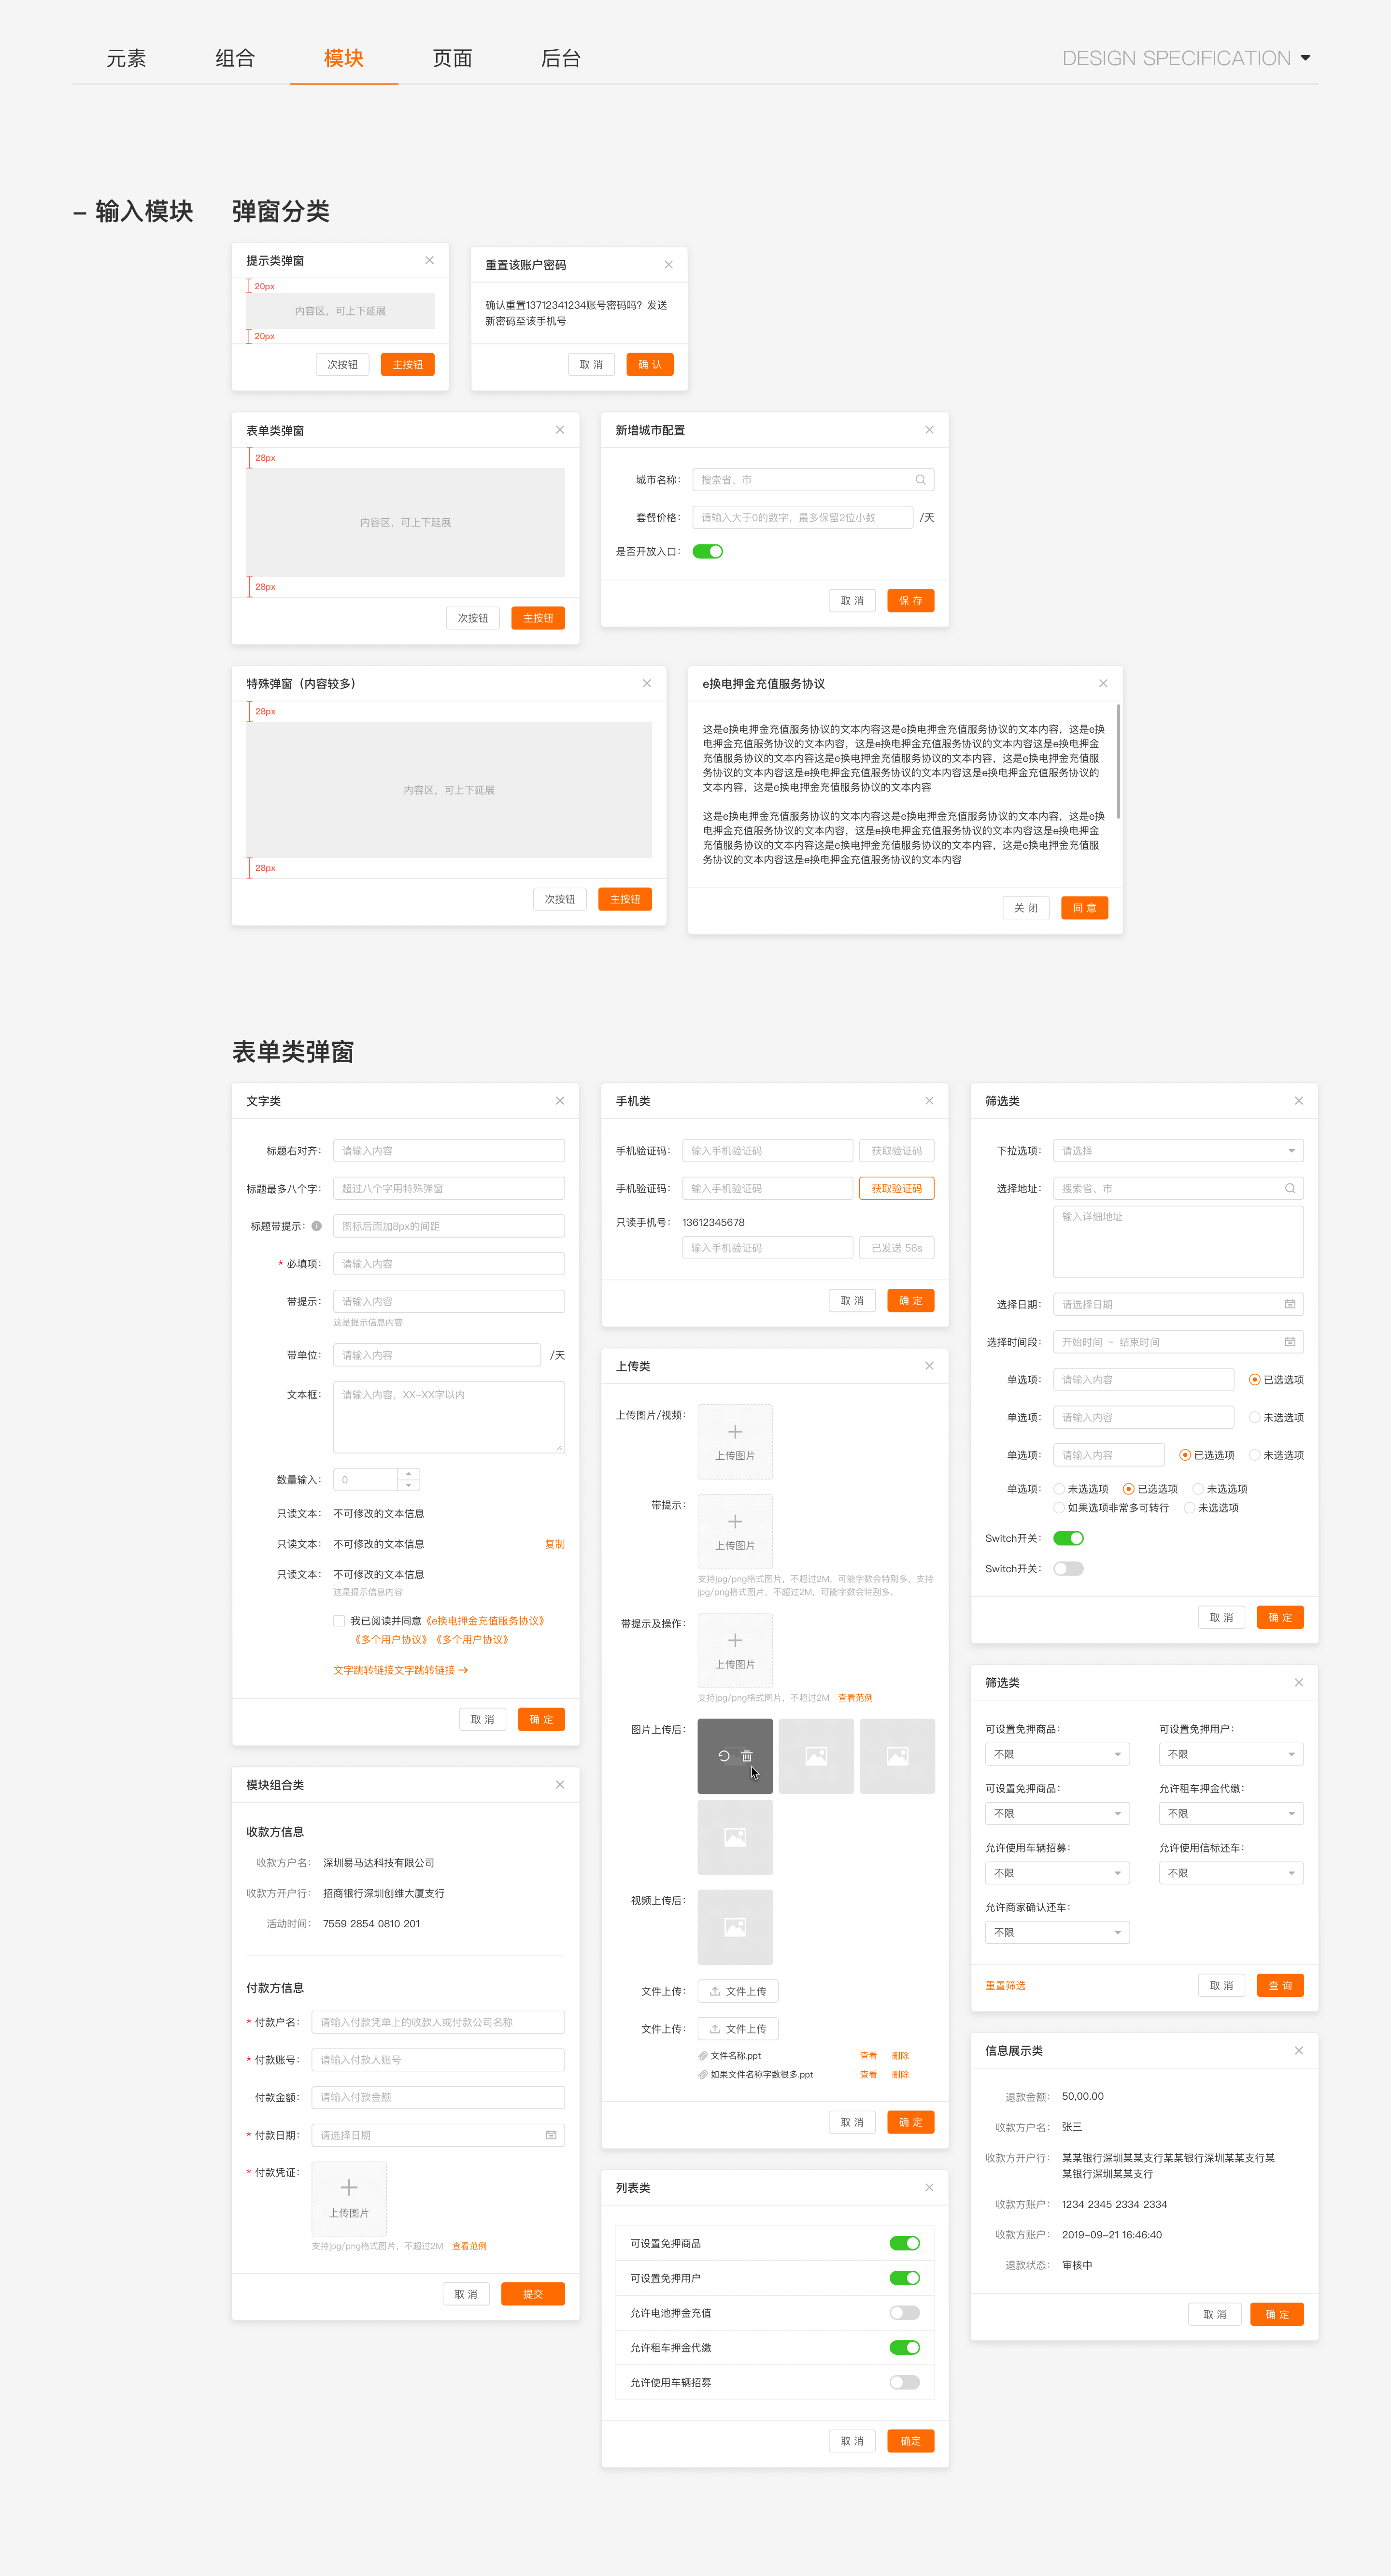Screen dimensions: 1391x2576
Task: Open the calendar icon in 选择日期 field
Action: pos(1289,1304)
